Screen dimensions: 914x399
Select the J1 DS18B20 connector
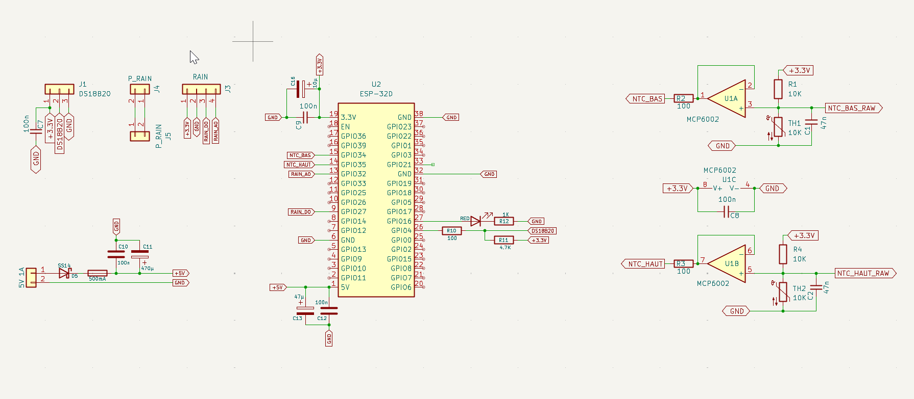[x=60, y=89]
